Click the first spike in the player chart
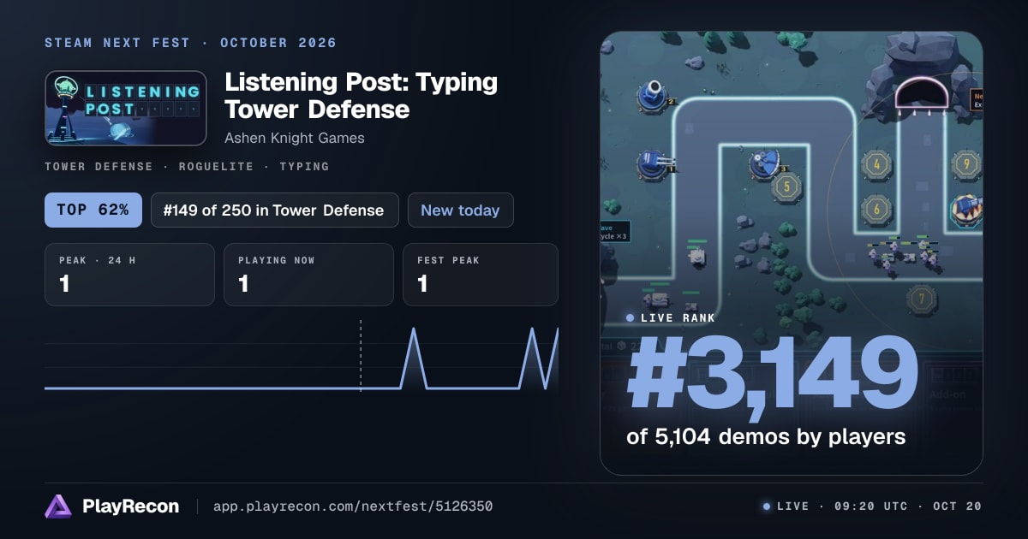The image size is (1028, 539). coord(414,358)
